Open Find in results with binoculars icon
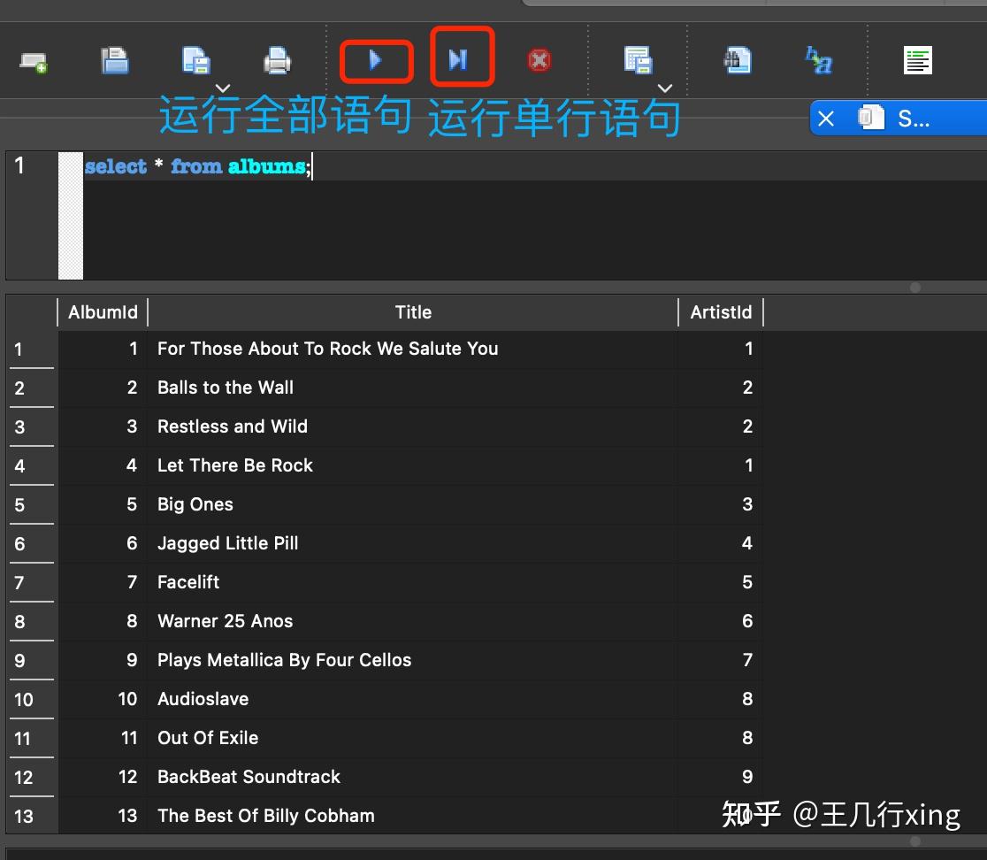This screenshot has height=860, width=987. pos(738,60)
